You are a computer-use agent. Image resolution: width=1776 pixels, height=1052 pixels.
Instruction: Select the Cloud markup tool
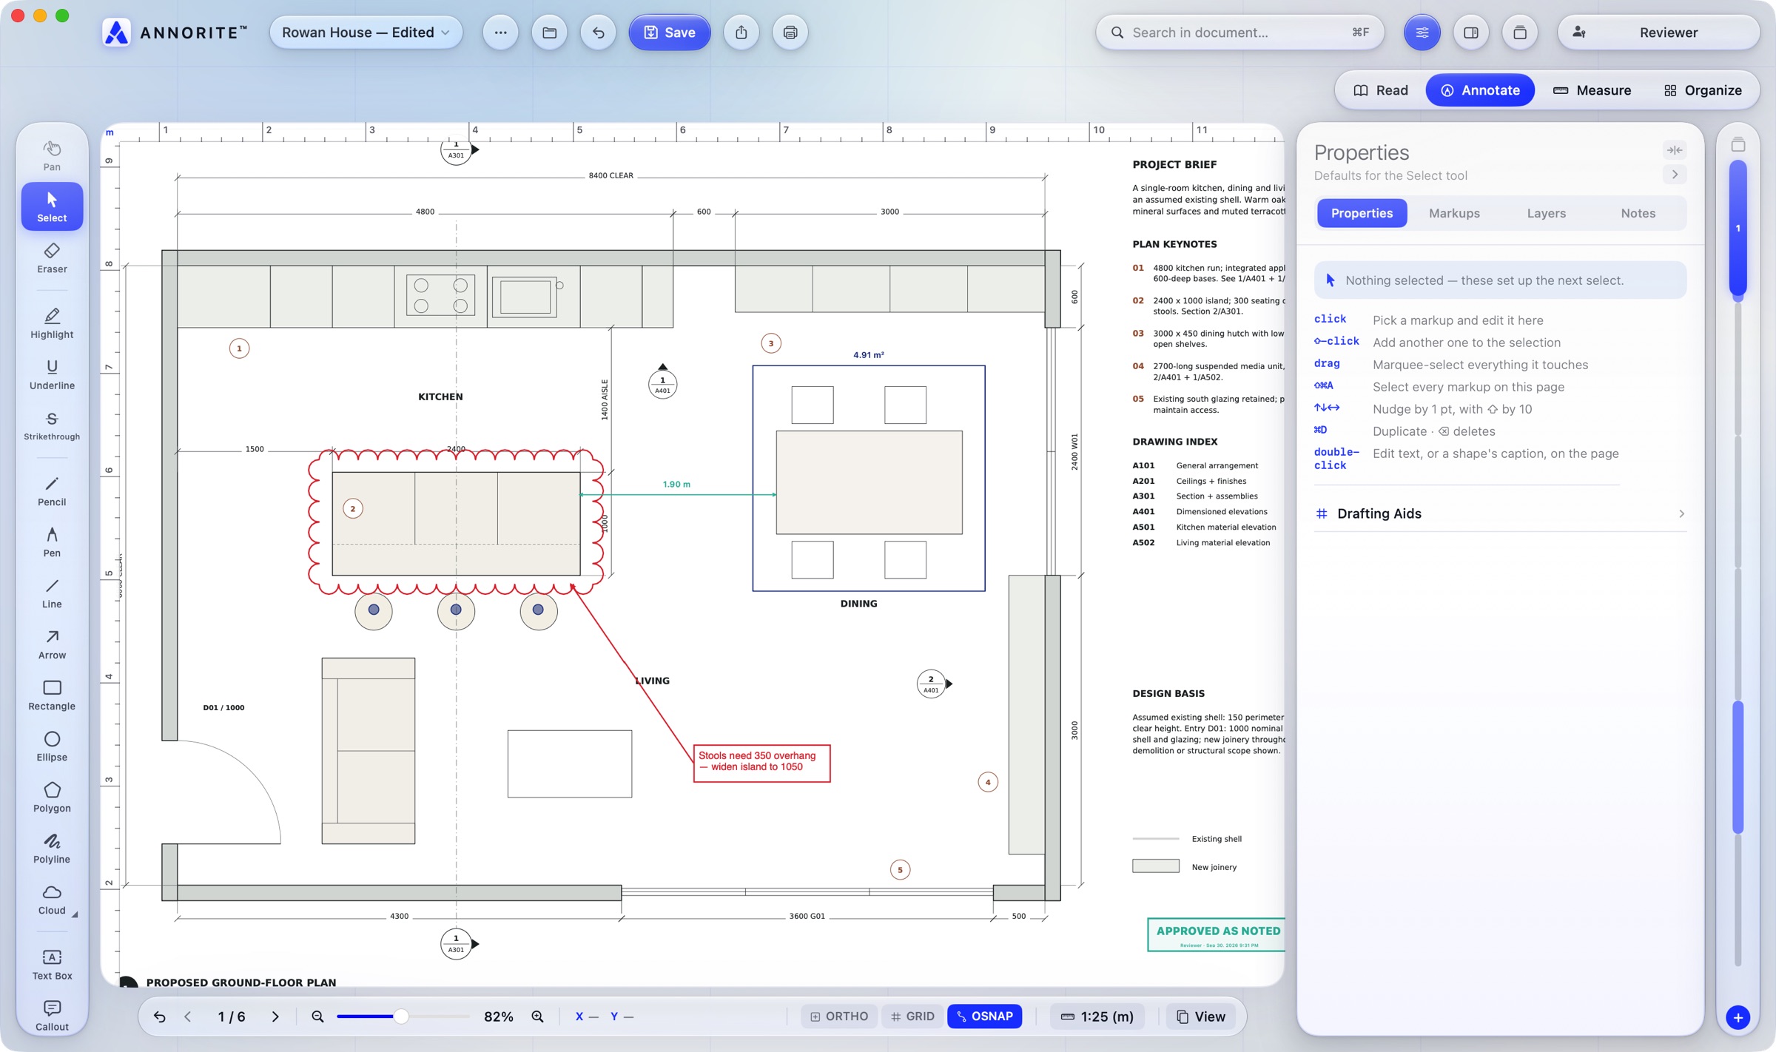[x=52, y=899]
